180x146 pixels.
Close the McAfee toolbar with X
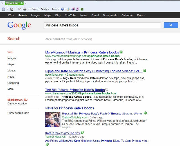2,3
